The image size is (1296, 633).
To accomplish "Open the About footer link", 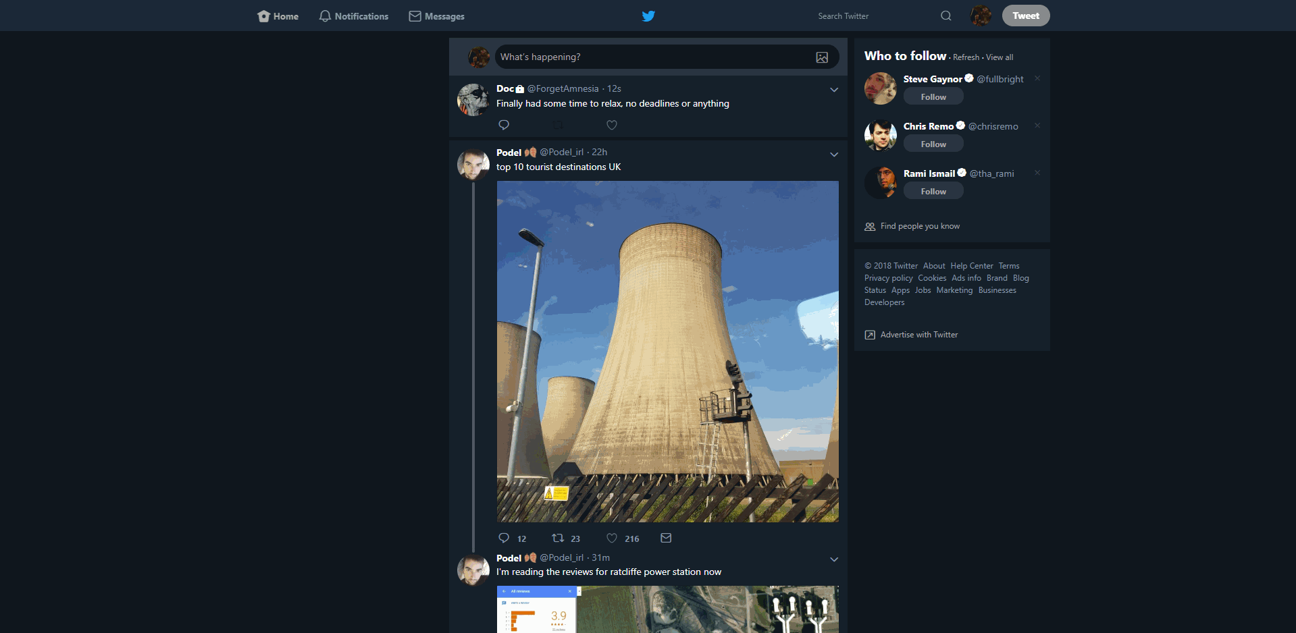I will tap(934, 266).
